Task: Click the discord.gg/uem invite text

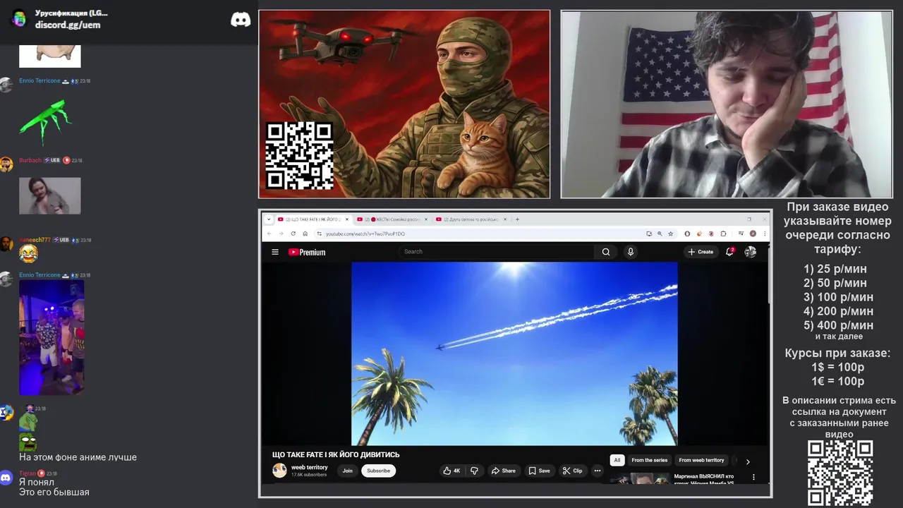Action: (68, 25)
